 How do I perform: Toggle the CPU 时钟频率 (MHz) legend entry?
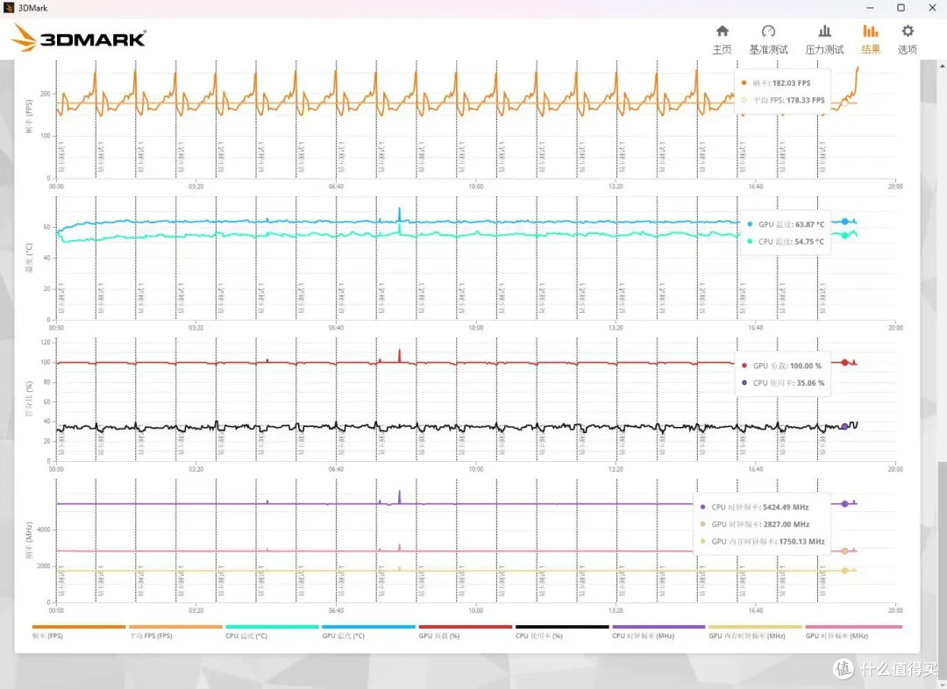(x=659, y=631)
